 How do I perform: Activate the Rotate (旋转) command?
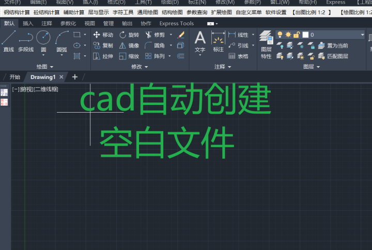pyautogui.click(x=129, y=35)
